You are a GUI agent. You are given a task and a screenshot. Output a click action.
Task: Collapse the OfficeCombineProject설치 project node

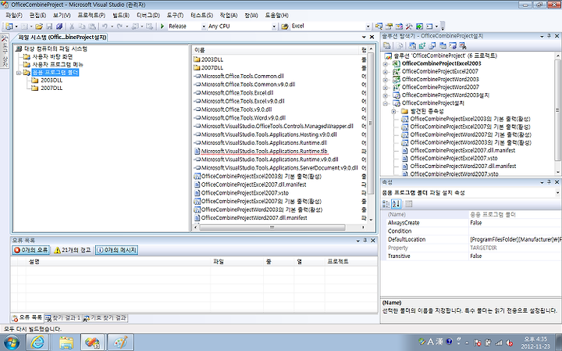tap(386, 103)
